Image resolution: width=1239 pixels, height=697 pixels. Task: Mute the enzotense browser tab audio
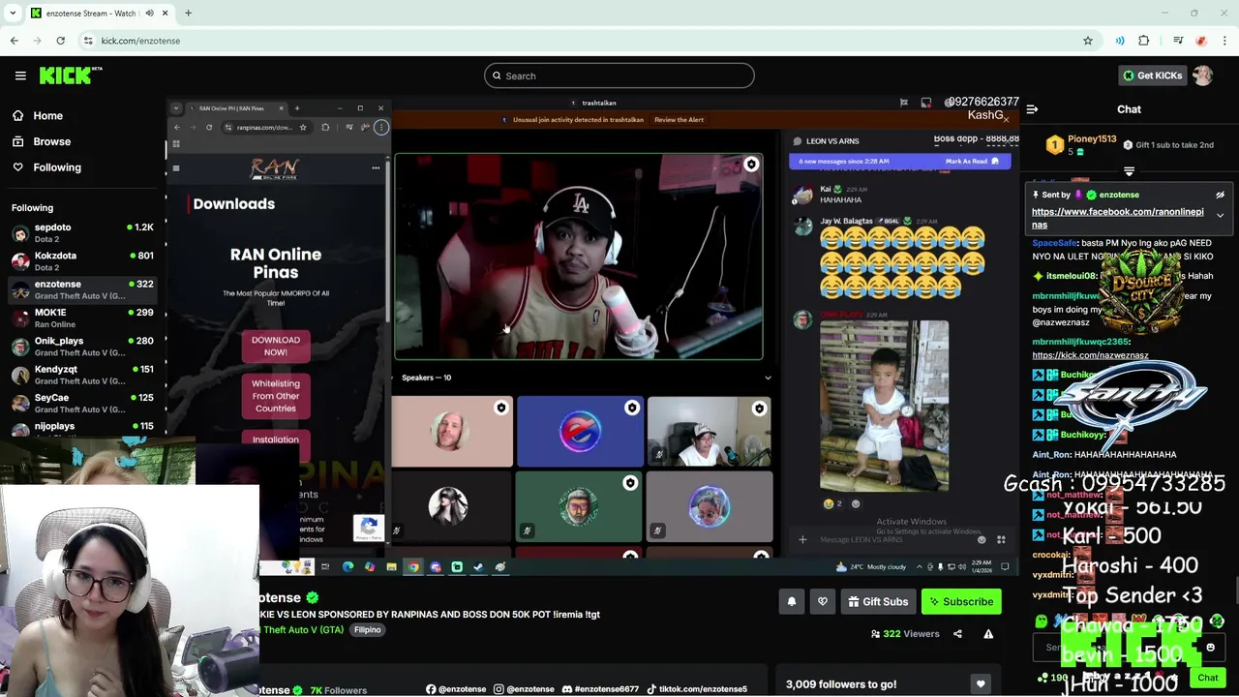point(149,14)
